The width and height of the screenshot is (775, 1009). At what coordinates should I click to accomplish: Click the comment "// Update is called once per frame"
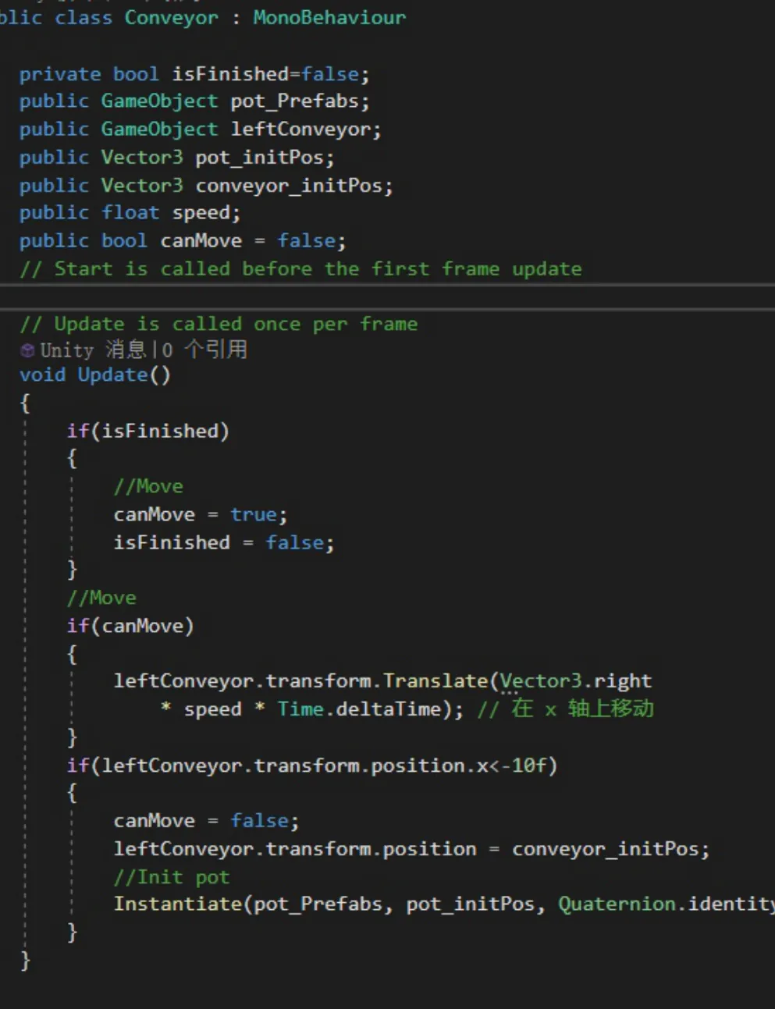[x=219, y=324]
